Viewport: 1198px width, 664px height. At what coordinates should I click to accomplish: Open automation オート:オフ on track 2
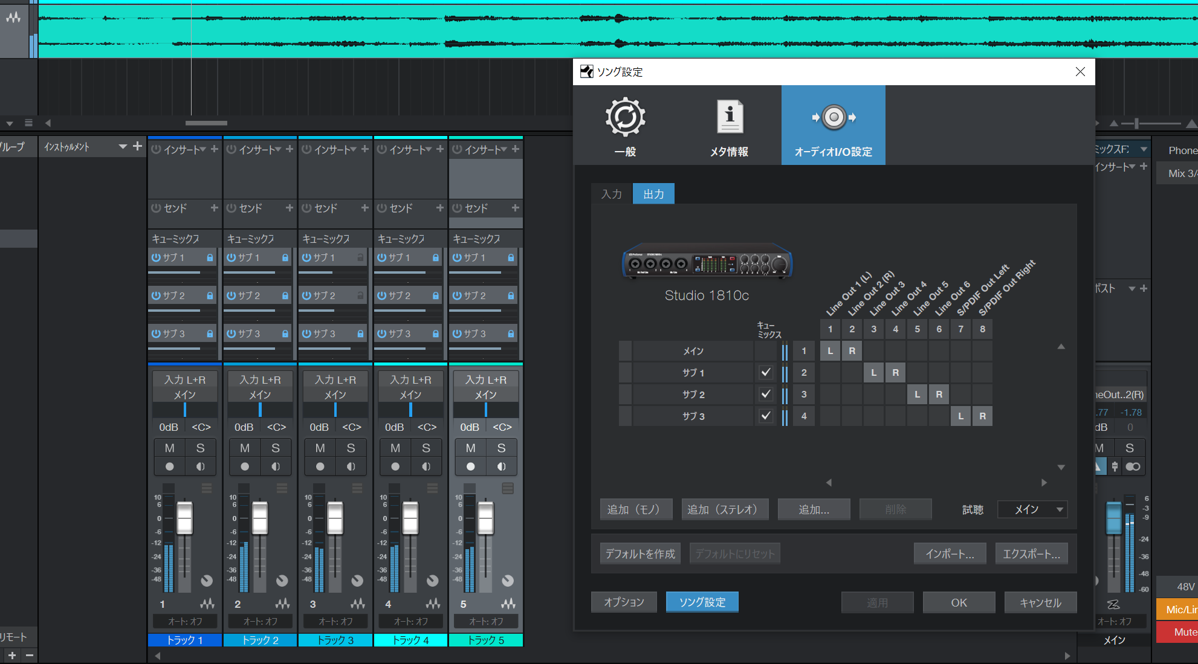tap(260, 621)
